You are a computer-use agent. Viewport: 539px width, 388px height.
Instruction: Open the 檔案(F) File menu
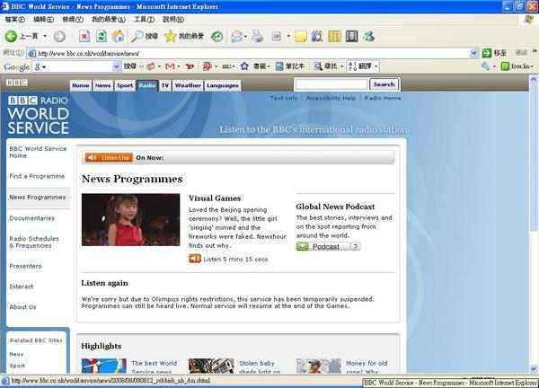point(14,20)
